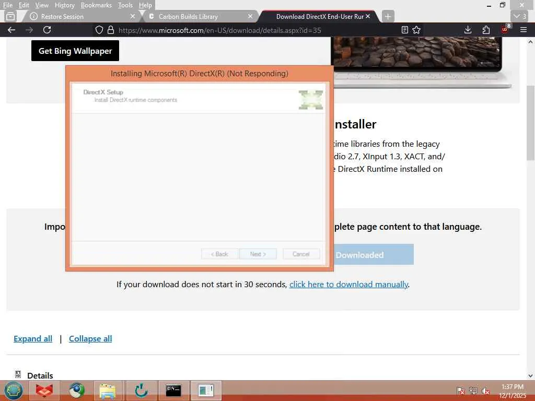Screen dimensions: 535x401
Task: Restore down the Firefox window
Action: pyautogui.click(x=502, y=5)
